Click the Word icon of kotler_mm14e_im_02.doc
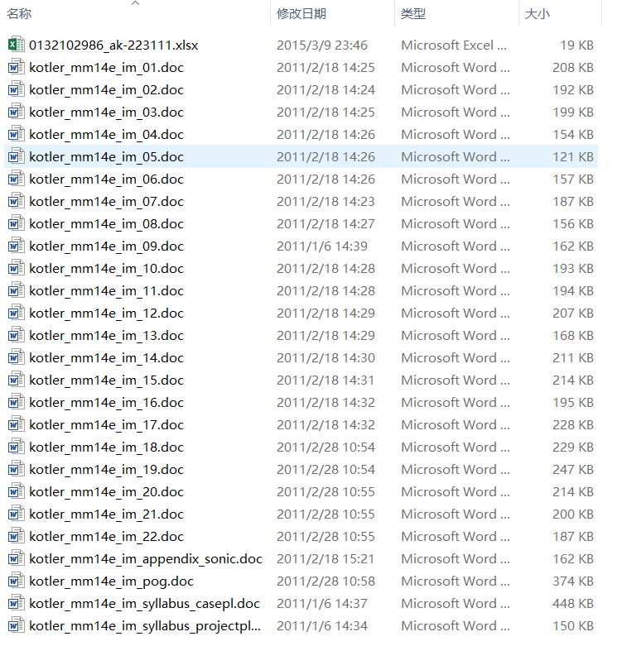Screen dimensions: 622x646 16,89
